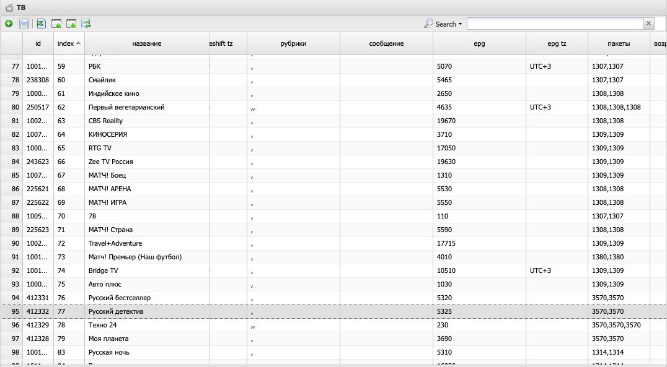Click the epg value 19670
Screen dimensions: 667x367
[x=446, y=121]
